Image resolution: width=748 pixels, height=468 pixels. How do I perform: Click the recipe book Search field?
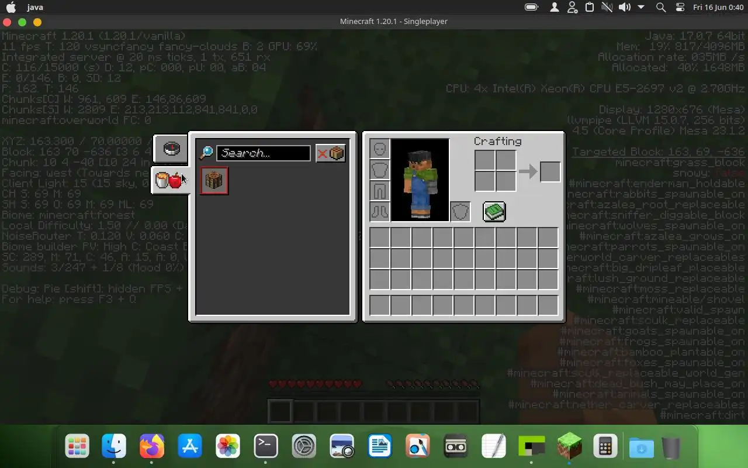click(264, 153)
